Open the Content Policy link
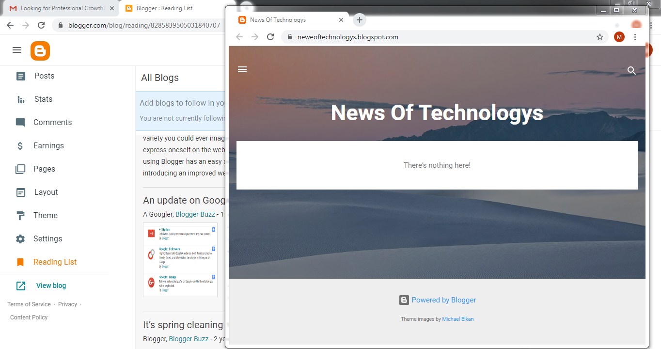The height and width of the screenshot is (349, 661). click(x=29, y=317)
